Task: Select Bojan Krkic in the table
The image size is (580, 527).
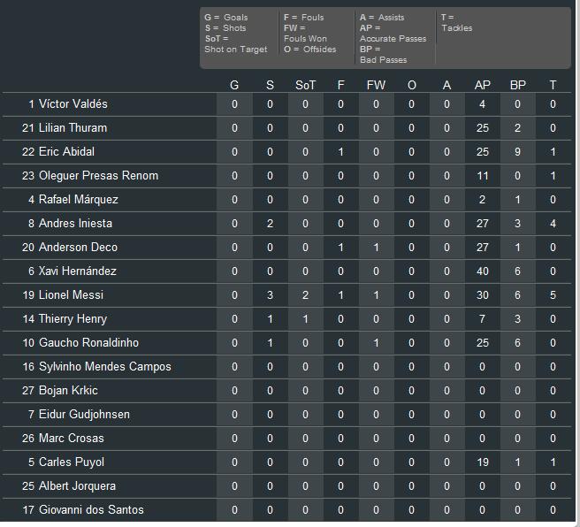Action: point(68,390)
